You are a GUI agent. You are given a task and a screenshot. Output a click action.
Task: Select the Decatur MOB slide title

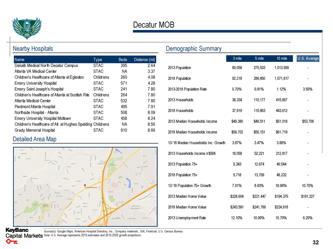154,26
